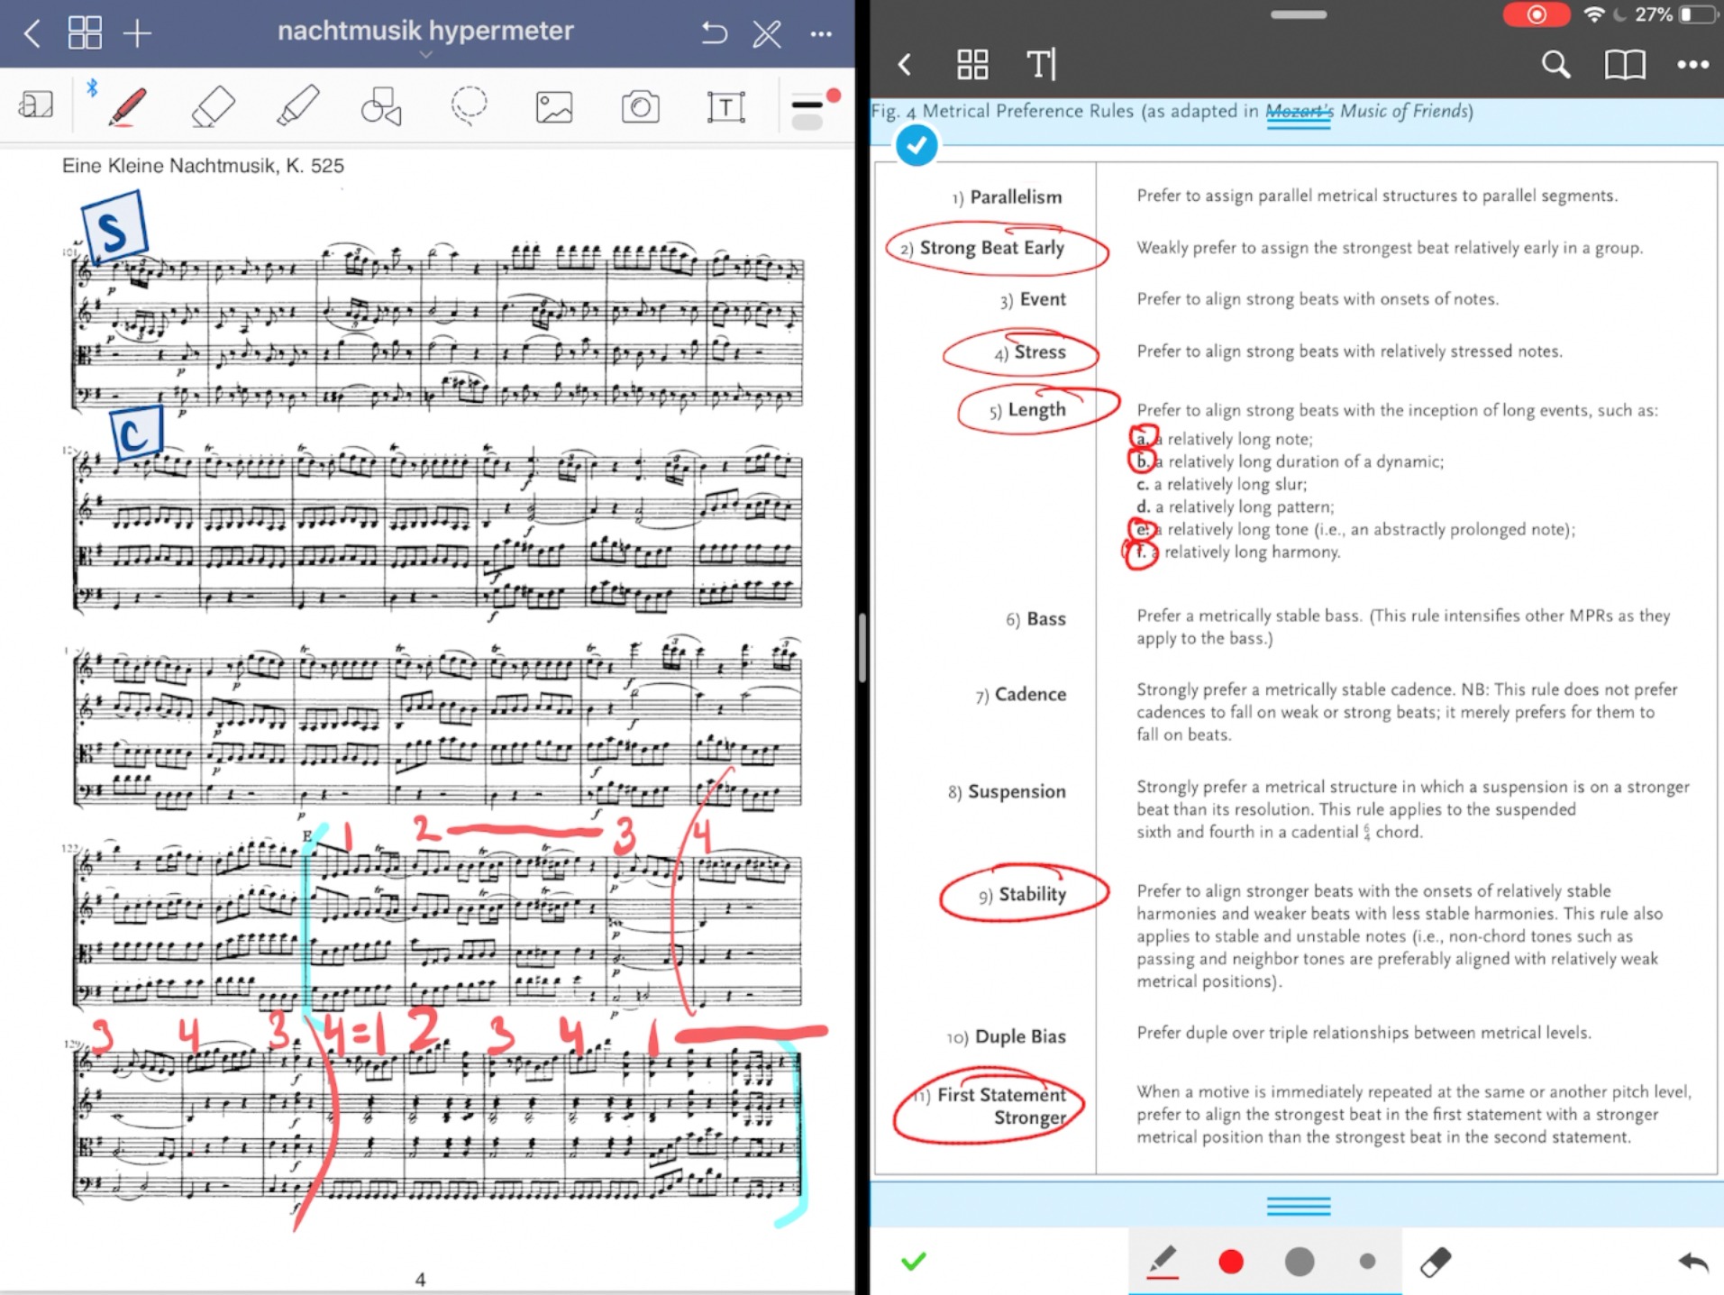Tap the battery 27% indicator
The width and height of the screenshot is (1724, 1295).
pos(1674,14)
